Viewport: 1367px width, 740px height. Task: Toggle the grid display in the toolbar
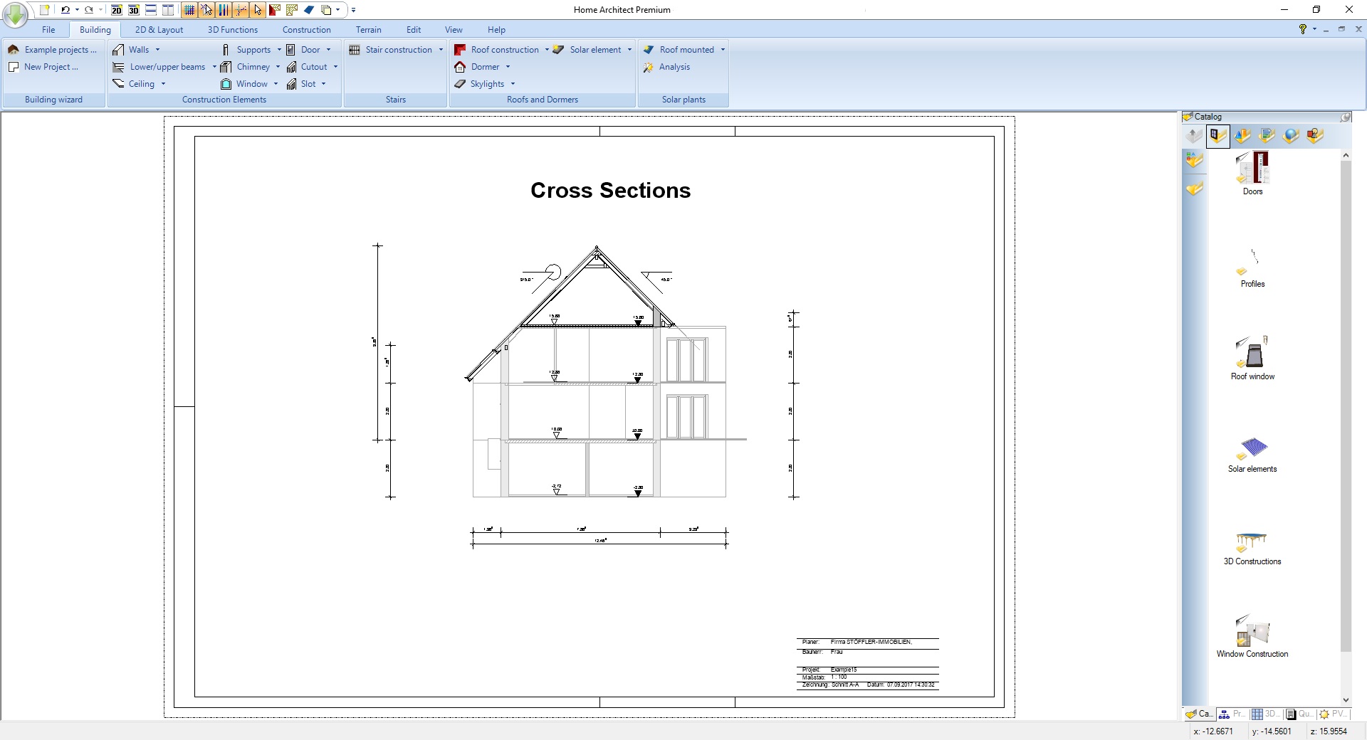click(x=189, y=10)
